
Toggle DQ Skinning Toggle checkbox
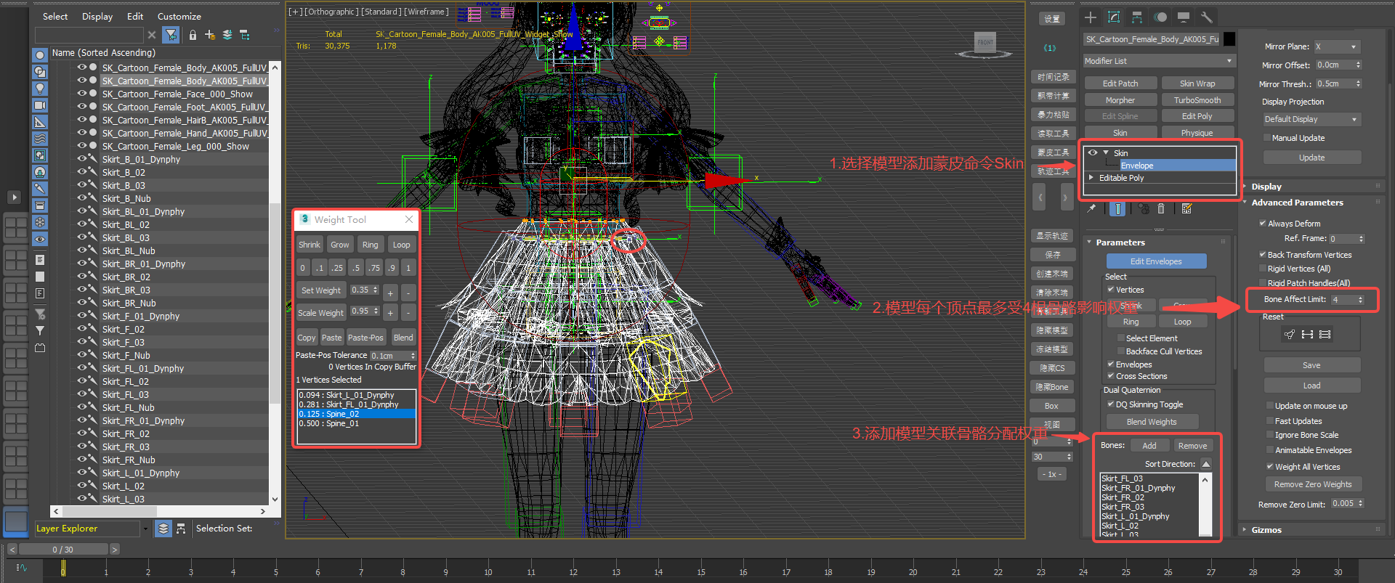click(x=1111, y=404)
